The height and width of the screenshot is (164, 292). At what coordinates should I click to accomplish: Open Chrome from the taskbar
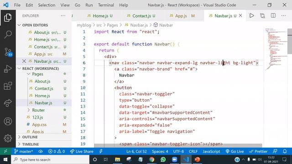point(152,159)
